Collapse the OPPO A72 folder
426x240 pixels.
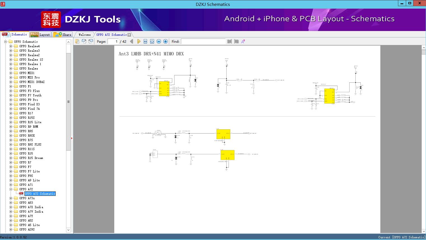(11, 189)
